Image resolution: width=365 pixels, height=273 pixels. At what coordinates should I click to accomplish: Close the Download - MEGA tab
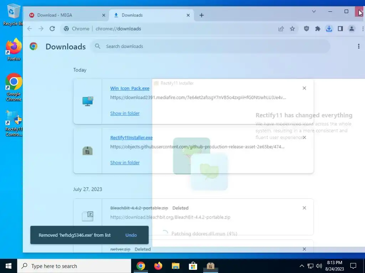[x=104, y=15]
